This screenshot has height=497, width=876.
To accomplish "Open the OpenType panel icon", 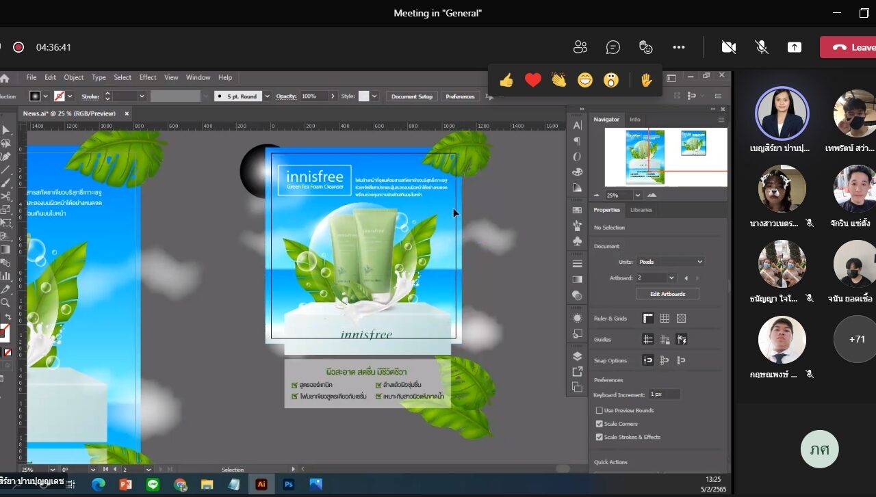I will coord(577,157).
